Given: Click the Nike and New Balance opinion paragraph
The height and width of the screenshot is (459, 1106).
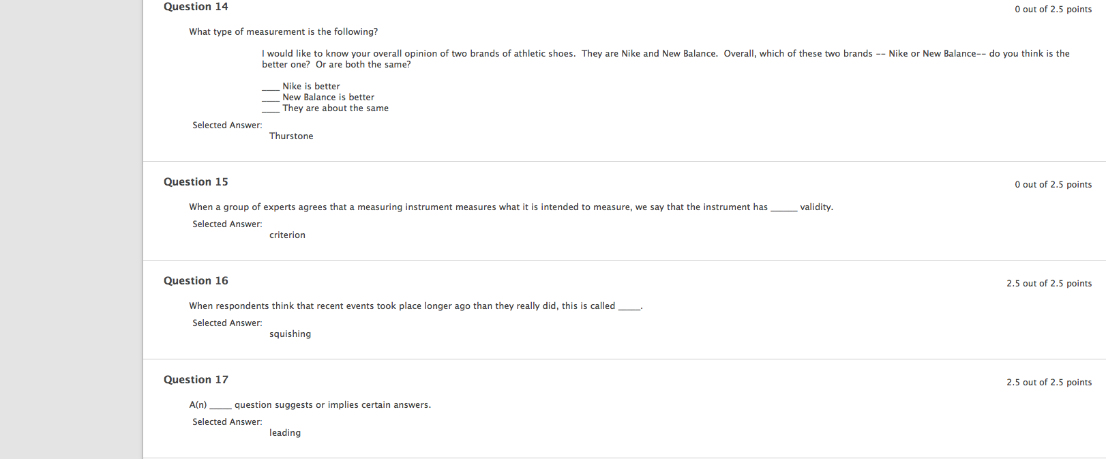Looking at the screenshot, I should click(x=666, y=59).
